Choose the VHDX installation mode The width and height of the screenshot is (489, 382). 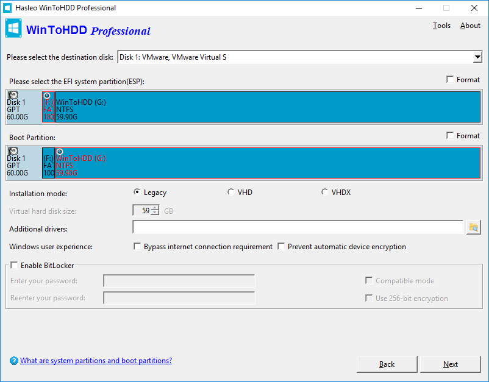point(325,193)
